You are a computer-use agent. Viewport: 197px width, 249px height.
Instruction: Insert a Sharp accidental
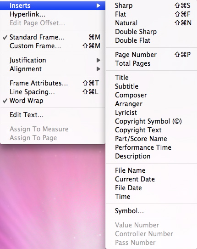(151, 6)
